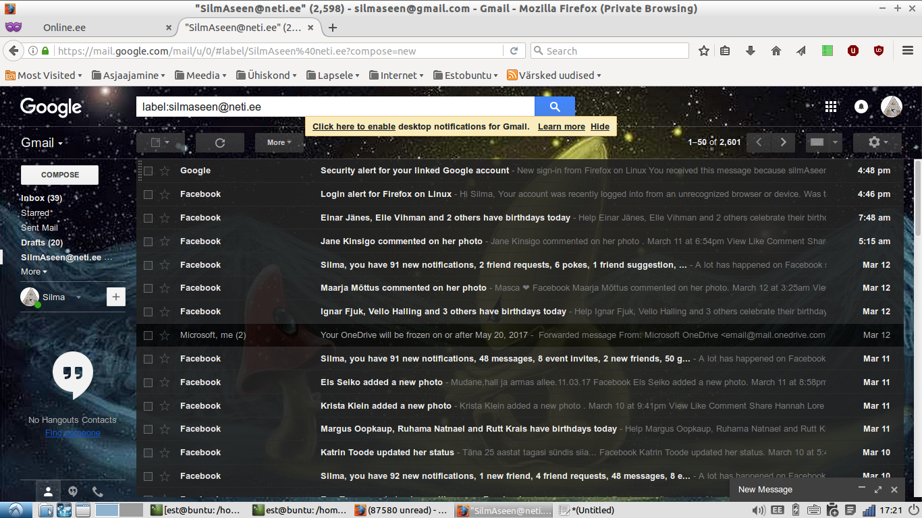The width and height of the screenshot is (922, 518).
Task: Open the Meedia bookmarks folder
Action: coord(201,76)
